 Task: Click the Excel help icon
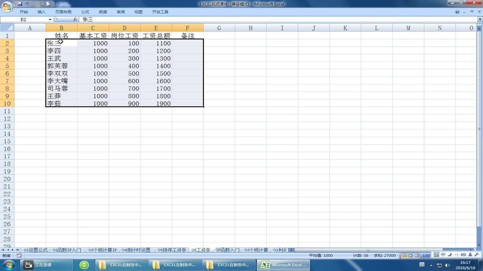(x=457, y=12)
